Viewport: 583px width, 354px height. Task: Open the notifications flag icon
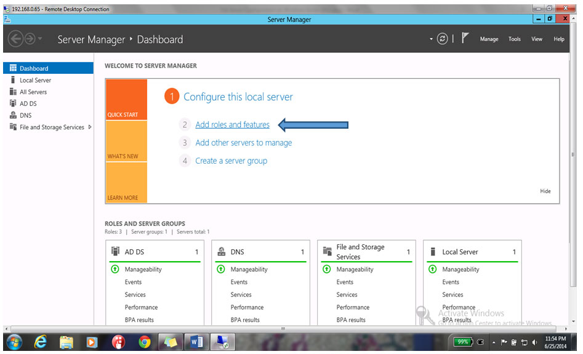(x=465, y=38)
